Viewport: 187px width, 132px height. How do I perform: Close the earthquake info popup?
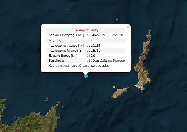pos(128,27)
